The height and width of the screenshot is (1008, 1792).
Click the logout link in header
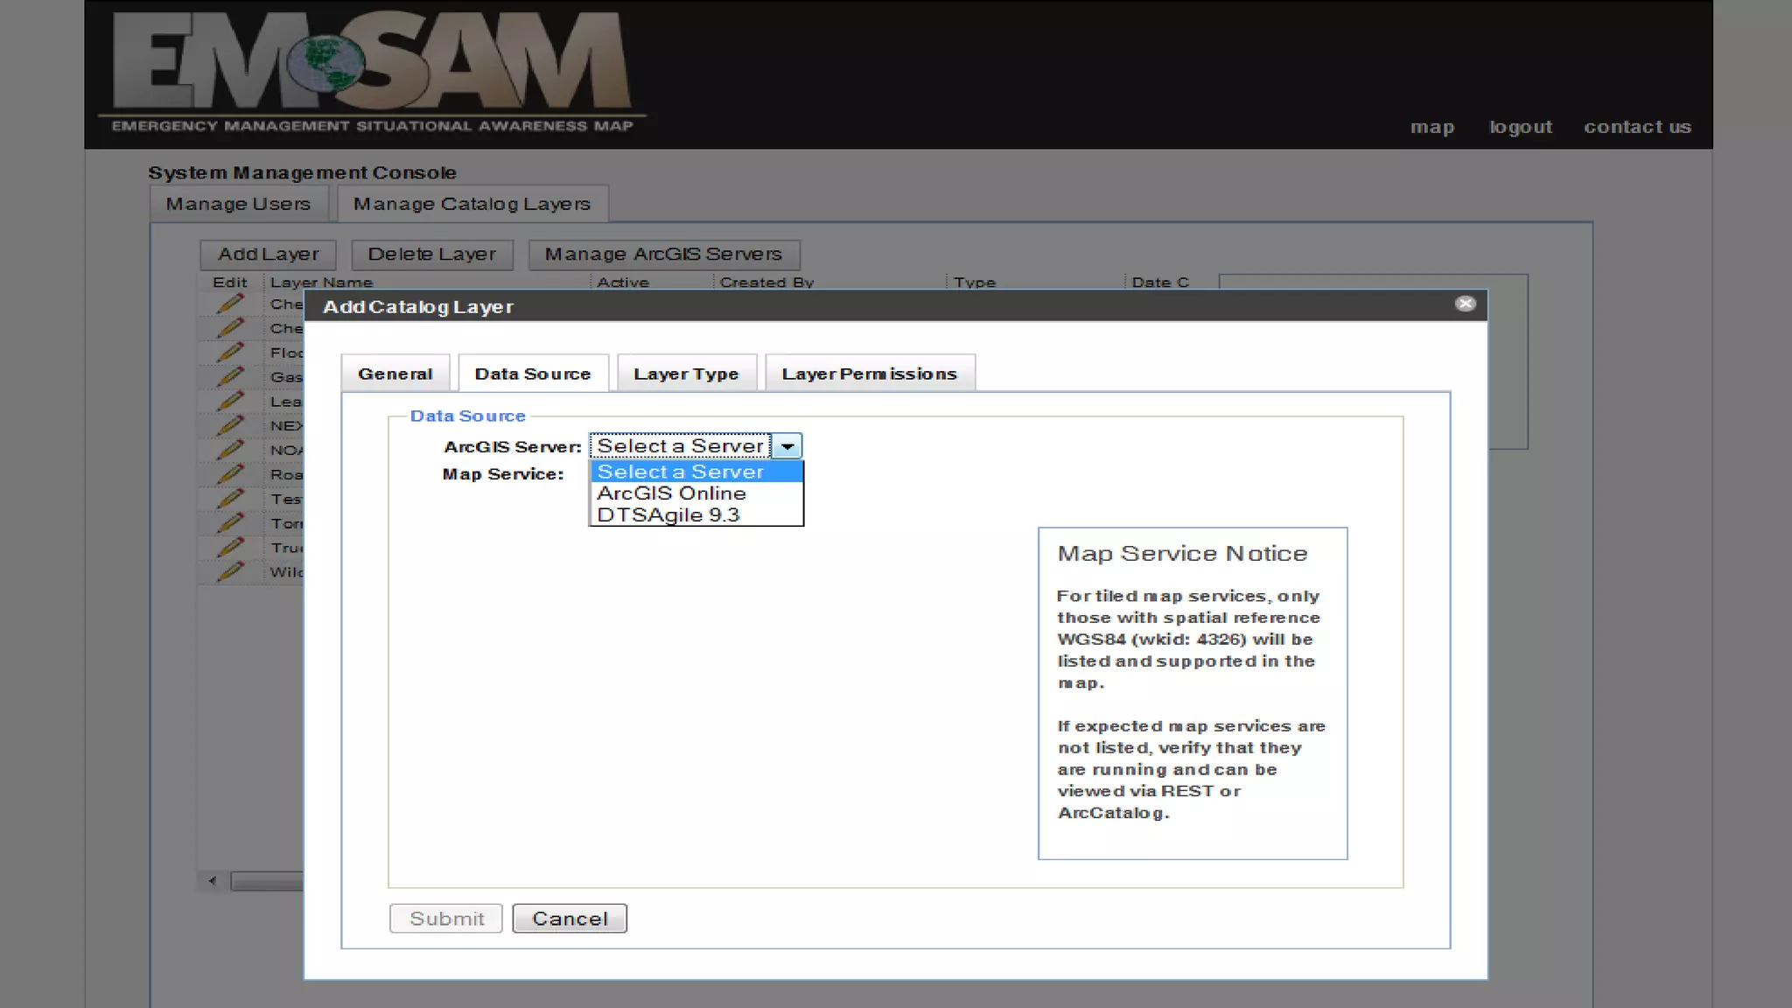(x=1521, y=127)
